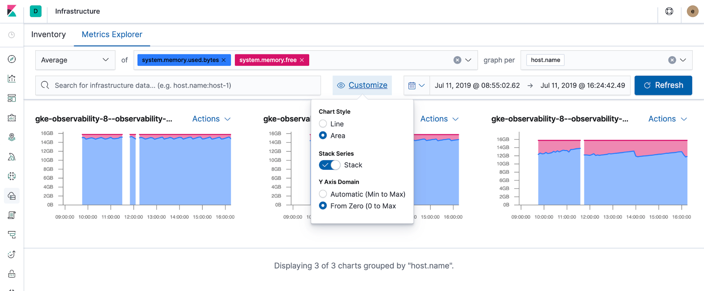Click the Chart Style heading
This screenshot has height=291, width=704.
pyautogui.click(x=335, y=111)
